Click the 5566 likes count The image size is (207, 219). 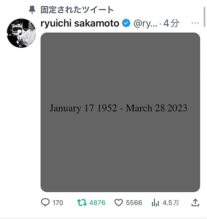pyautogui.click(x=134, y=203)
